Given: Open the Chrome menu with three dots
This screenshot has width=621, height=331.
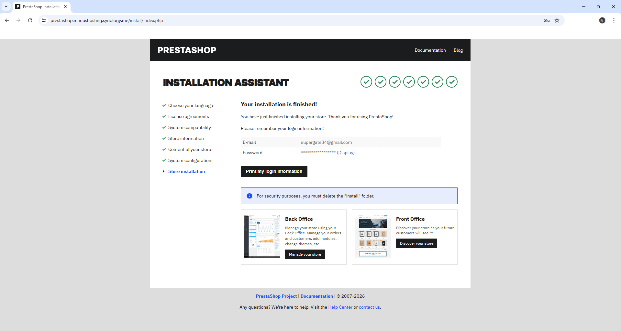Looking at the screenshot, I should [614, 20].
